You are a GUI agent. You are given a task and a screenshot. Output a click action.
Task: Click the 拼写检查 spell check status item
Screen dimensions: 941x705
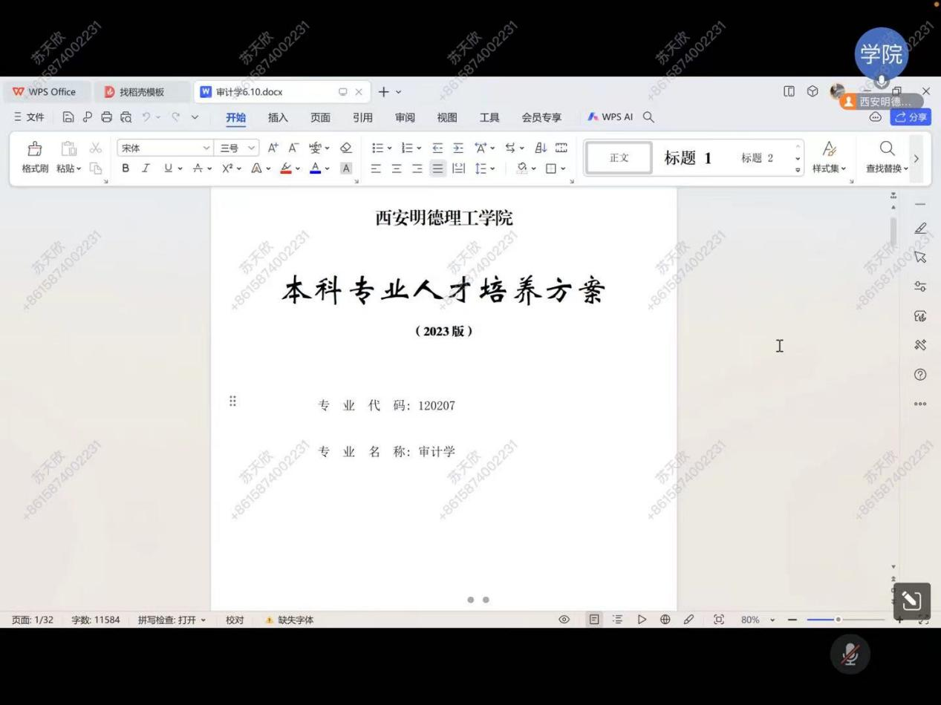tap(172, 620)
